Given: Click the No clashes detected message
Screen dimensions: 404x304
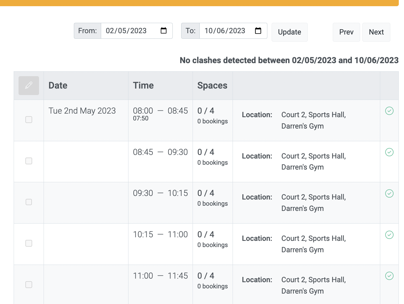Looking at the screenshot, I should (x=289, y=60).
